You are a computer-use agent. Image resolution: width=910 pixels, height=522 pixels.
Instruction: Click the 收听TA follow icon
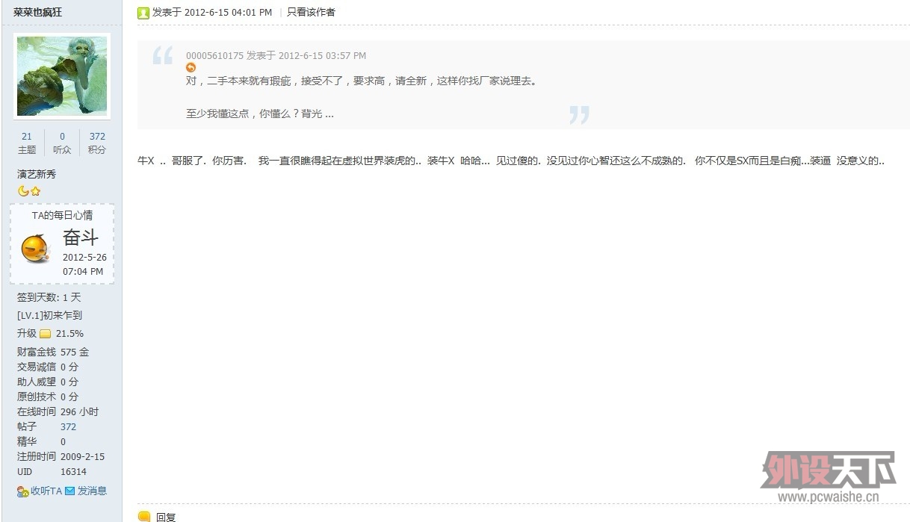click(22, 491)
